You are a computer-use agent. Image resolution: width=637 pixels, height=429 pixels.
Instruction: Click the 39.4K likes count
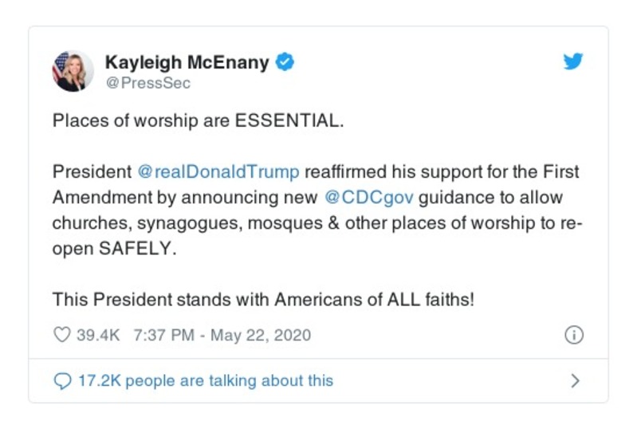(98, 335)
